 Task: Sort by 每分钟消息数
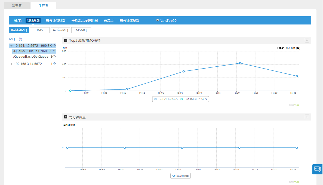pos(56,21)
